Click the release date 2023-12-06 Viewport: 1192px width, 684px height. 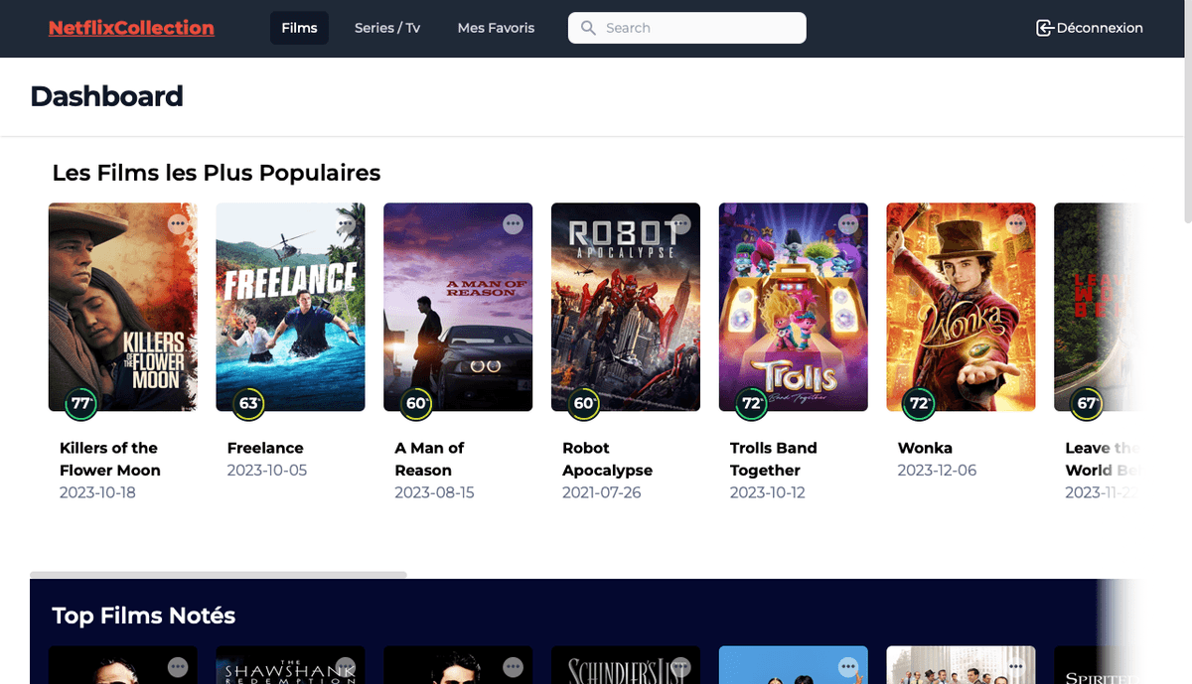click(938, 470)
